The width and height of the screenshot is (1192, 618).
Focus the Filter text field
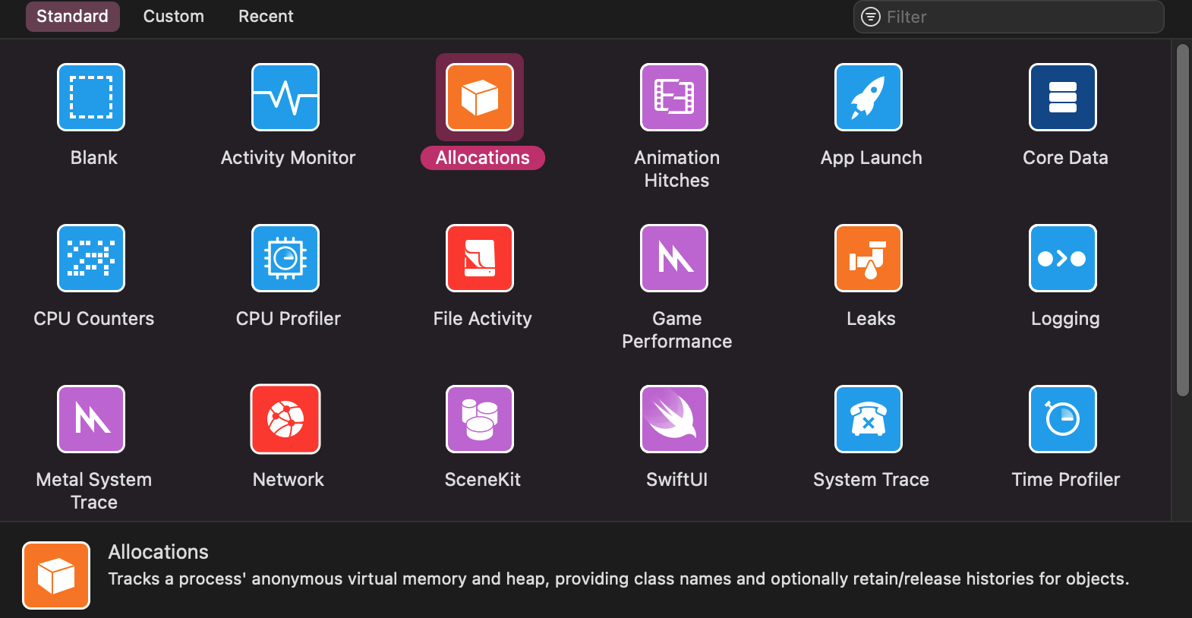tap(1008, 17)
